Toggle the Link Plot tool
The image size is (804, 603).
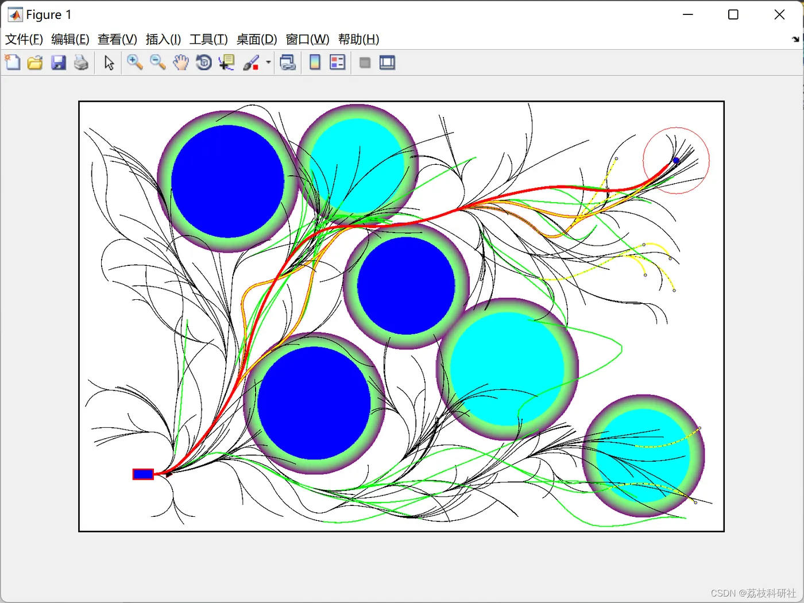point(288,63)
